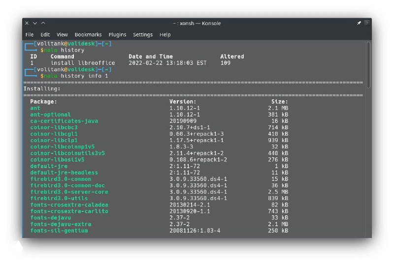Toggle the pin icon in the title bar
The height and width of the screenshot is (264, 394).
pyautogui.click(x=359, y=23)
